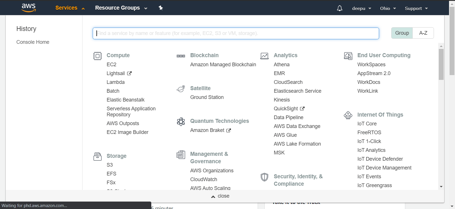Open the Support dropdown
The image size is (455, 209).
416,8
